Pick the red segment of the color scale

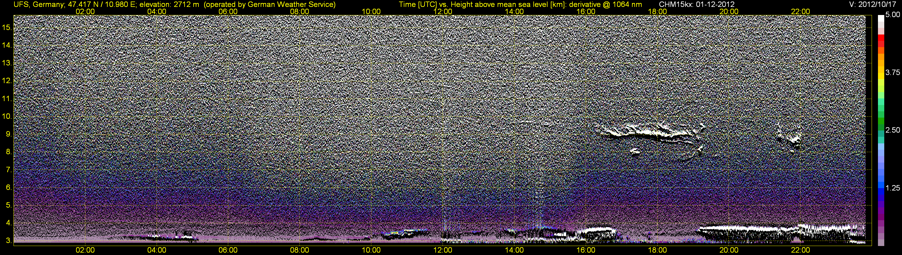[x=881, y=38]
